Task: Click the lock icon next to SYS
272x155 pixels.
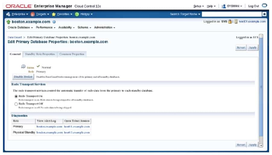Action: [x=230, y=21]
